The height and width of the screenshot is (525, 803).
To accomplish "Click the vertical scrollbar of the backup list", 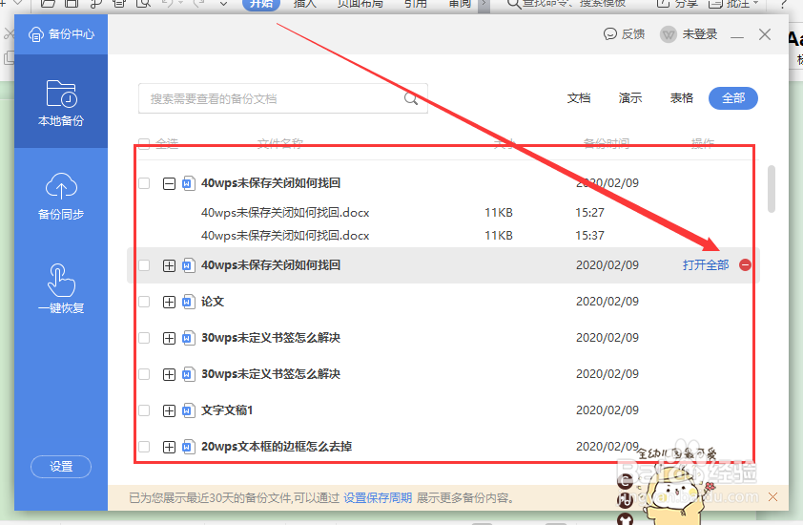I will click(x=772, y=189).
